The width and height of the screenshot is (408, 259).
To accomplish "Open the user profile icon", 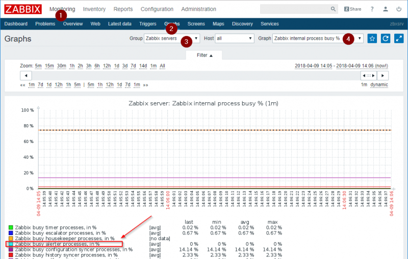I will click(386, 9).
